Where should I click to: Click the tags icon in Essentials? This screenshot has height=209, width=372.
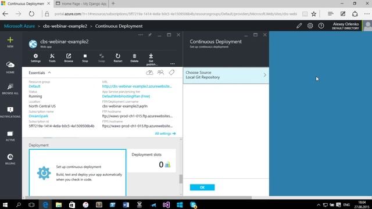click(x=171, y=73)
